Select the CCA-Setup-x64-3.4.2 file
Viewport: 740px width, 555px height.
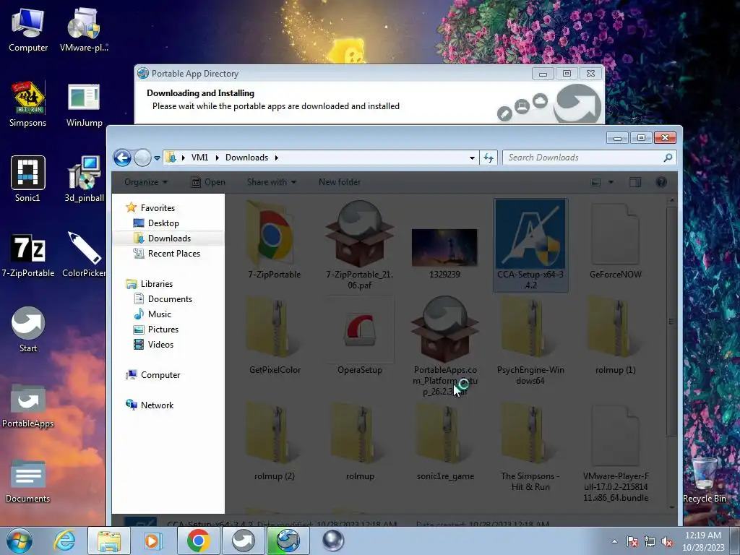tap(530, 246)
